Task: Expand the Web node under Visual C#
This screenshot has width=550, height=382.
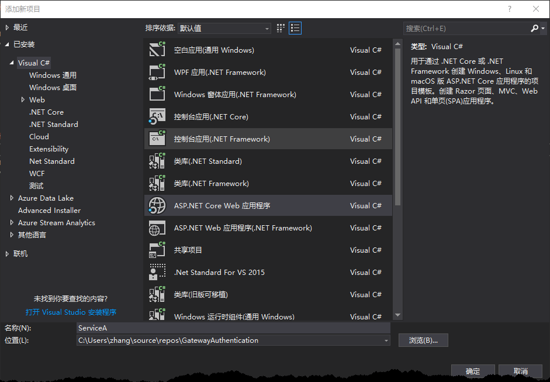Action: (23, 100)
